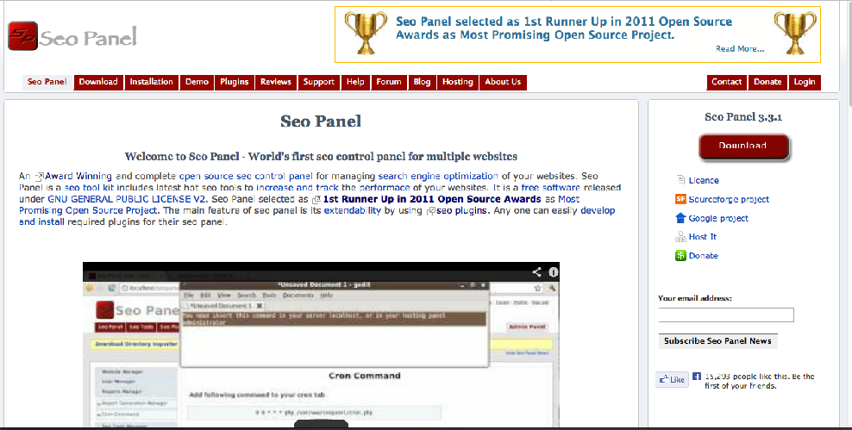Follow open source seo control panel link

click(x=246, y=176)
